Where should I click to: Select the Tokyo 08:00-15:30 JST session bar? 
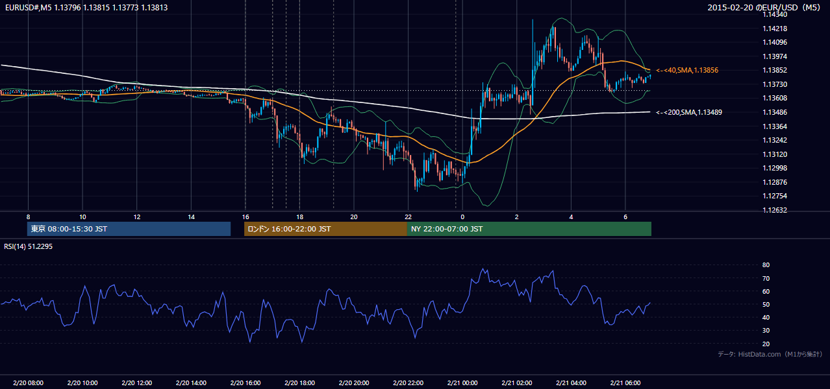[x=129, y=229]
